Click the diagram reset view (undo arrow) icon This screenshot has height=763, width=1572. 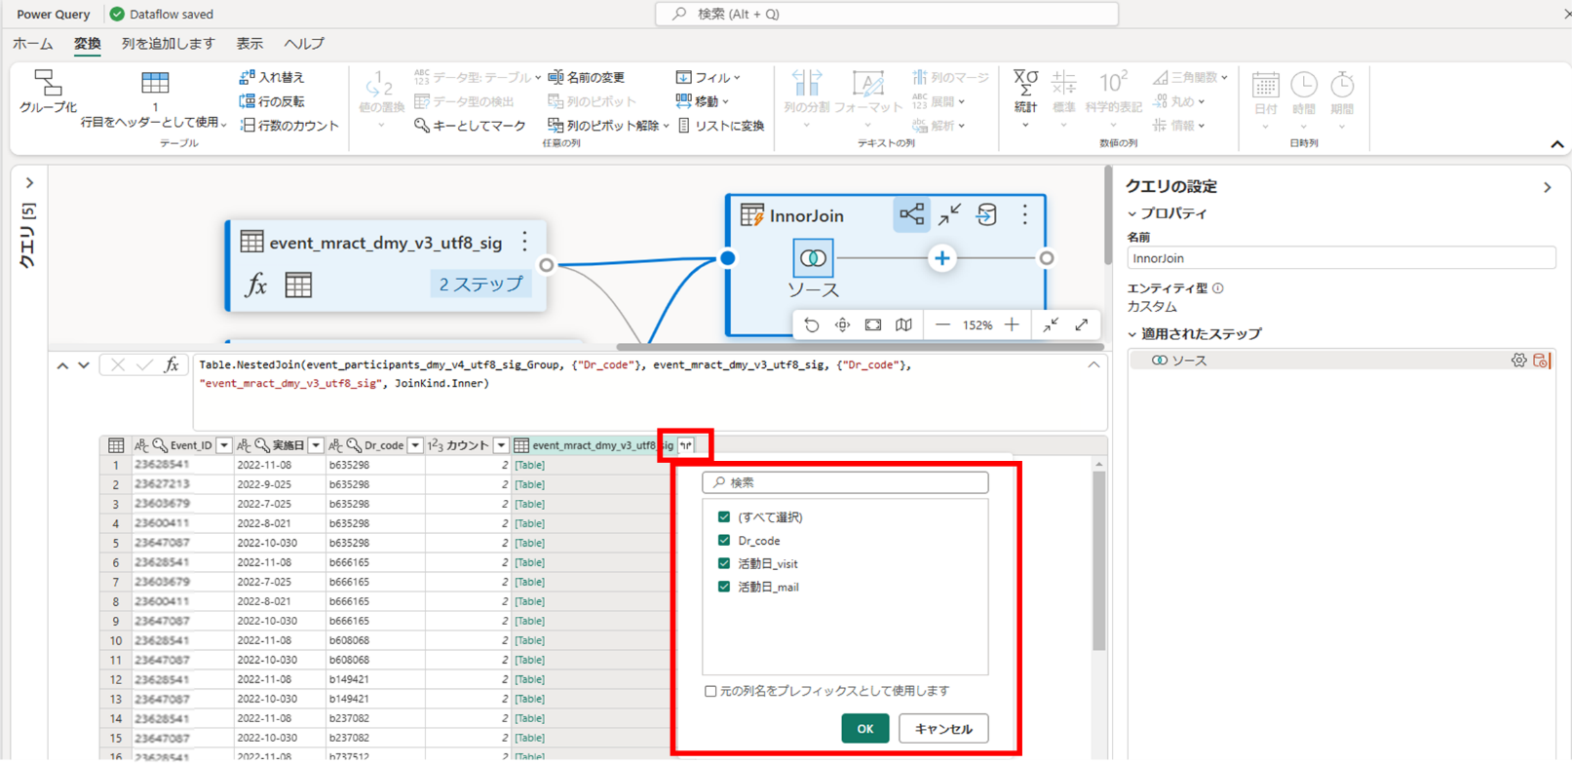click(812, 325)
